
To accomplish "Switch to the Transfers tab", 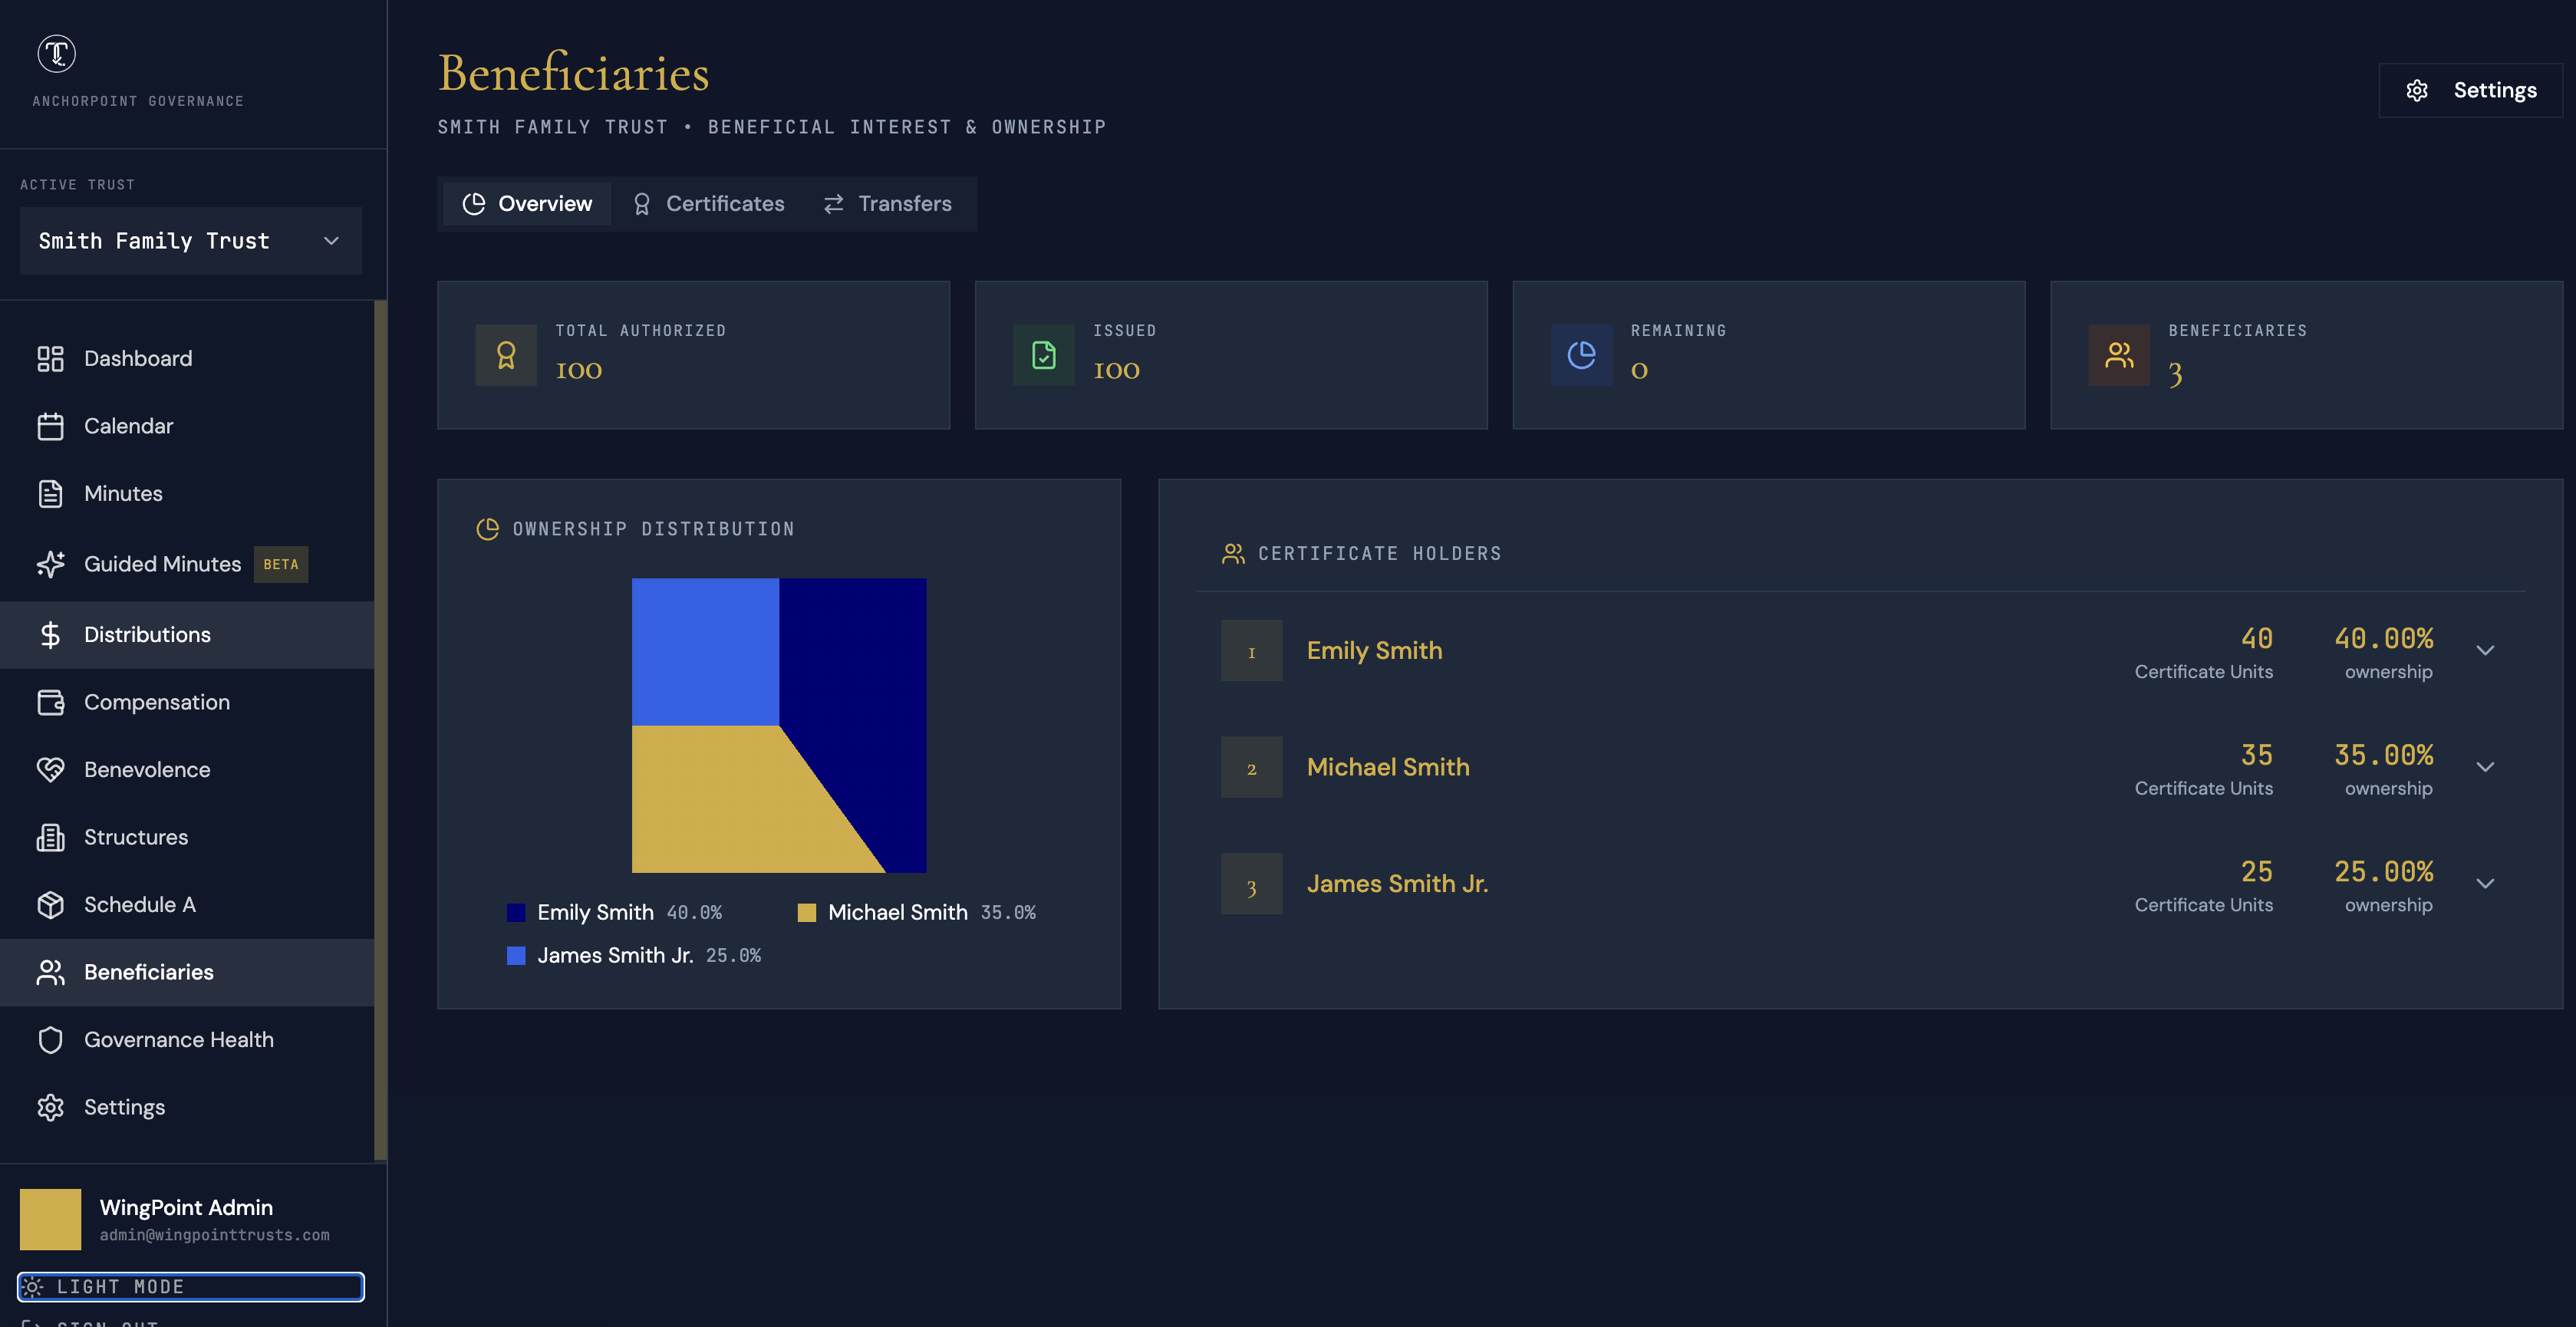I will click(887, 204).
